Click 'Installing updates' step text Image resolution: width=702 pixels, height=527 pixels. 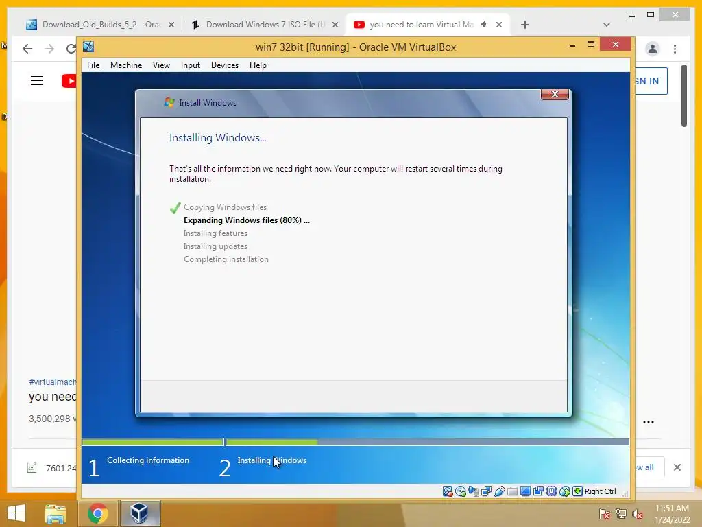pyautogui.click(x=215, y=246)
